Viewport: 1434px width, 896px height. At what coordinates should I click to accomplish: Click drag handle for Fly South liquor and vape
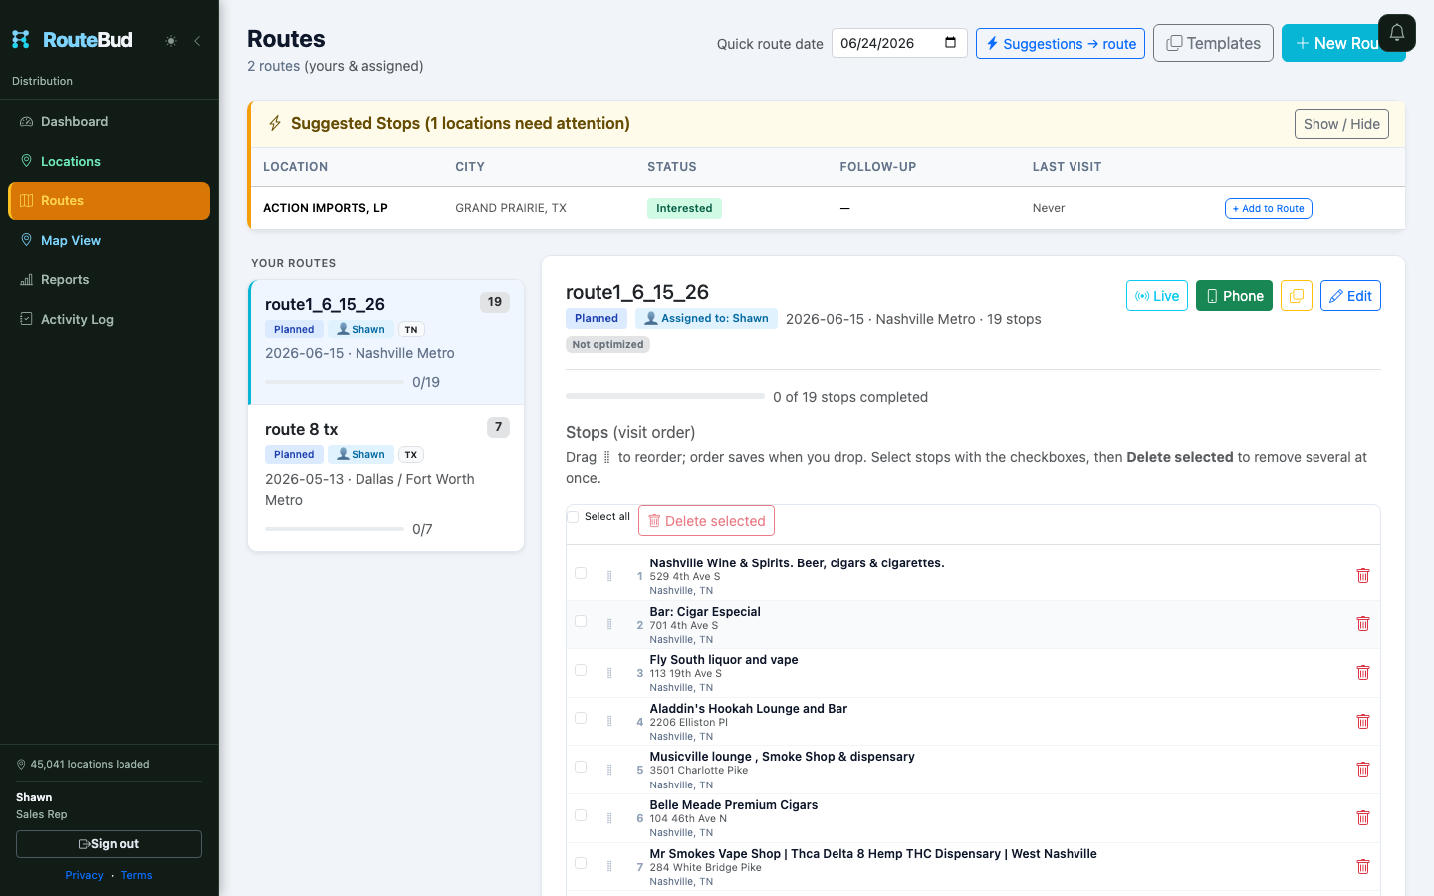pos(609,673)
